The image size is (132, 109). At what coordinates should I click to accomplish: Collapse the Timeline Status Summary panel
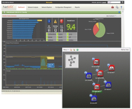click(120, 16)
